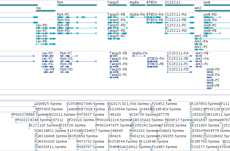Click protein Rph-PD
Viewport: 230px width, 151px height.
[64, 72]
